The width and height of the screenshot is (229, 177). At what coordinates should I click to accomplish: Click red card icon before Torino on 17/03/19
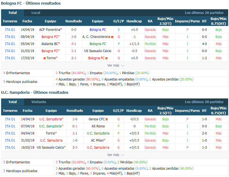pyautogui.click(x=44, y=58)
